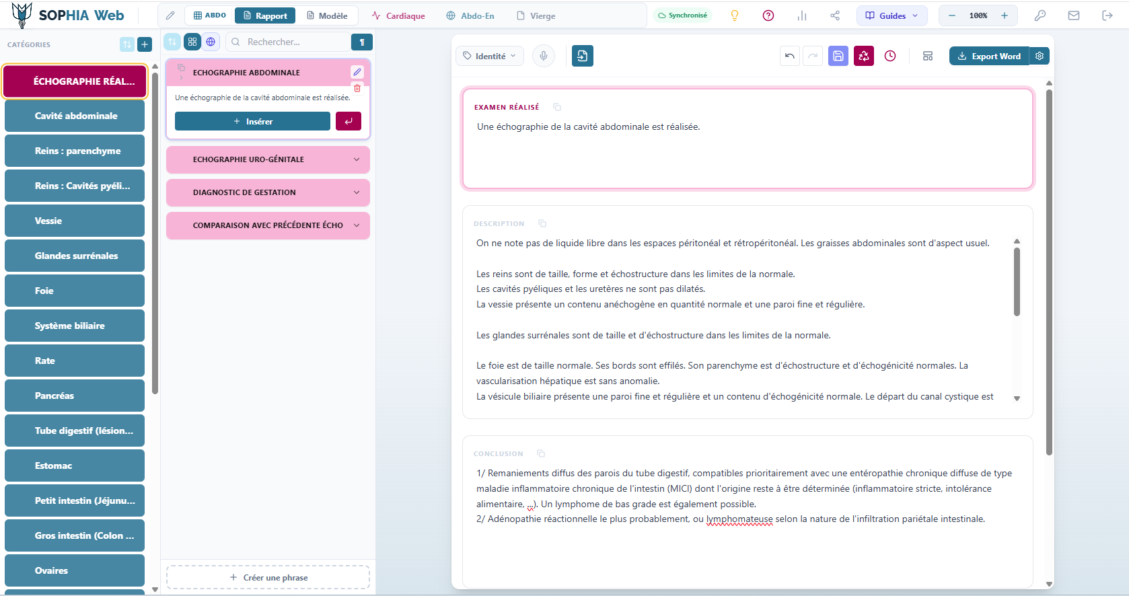Select the Cavité abdominale category
The image size is (1129, 596).
tap(75, 116)
